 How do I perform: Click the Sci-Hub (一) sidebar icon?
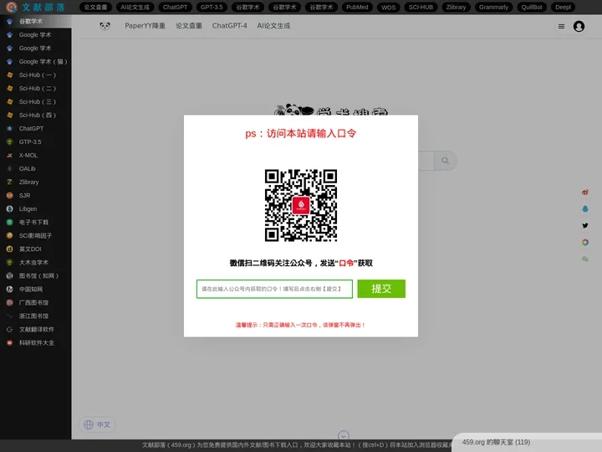pos(9,75)
